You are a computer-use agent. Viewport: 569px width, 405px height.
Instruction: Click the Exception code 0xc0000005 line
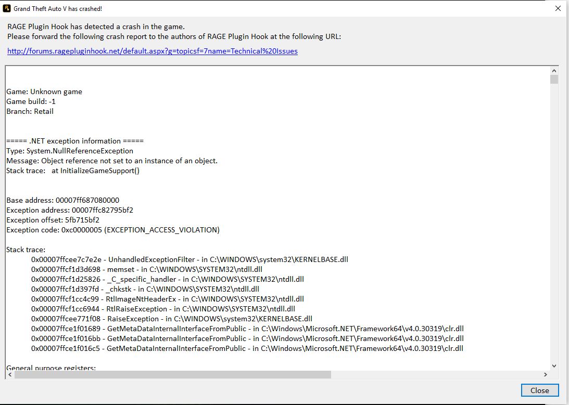point(113,230)
